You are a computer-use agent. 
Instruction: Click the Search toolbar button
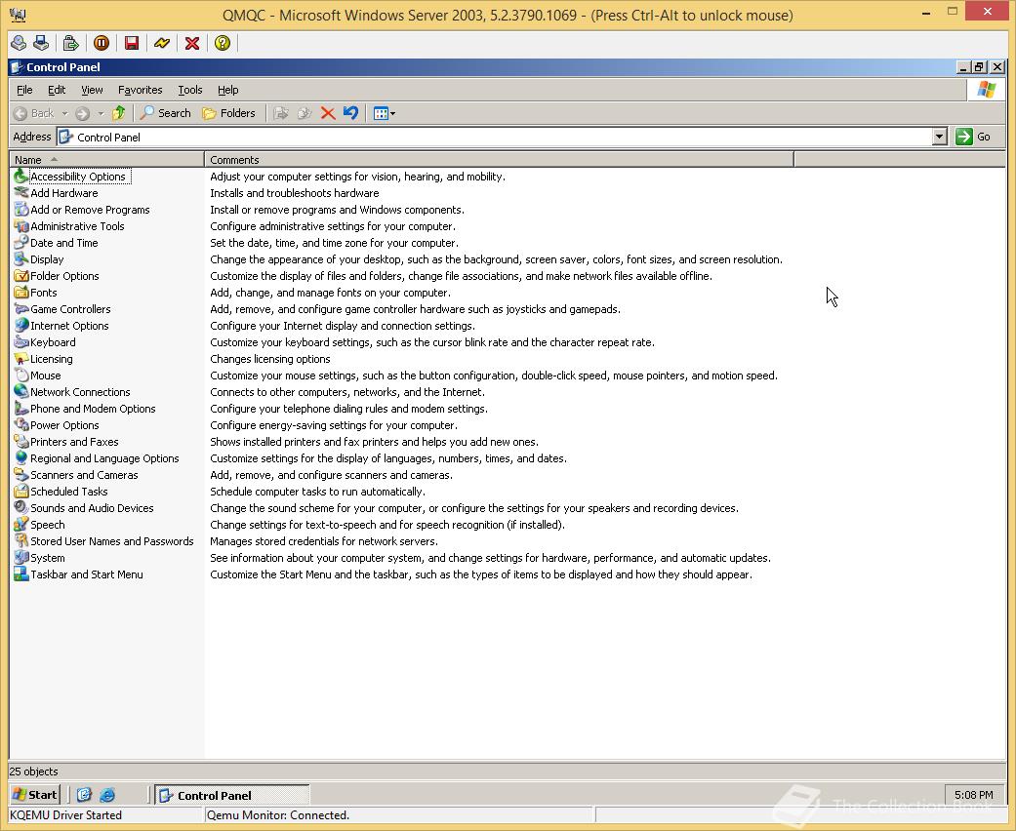[166, 113]
